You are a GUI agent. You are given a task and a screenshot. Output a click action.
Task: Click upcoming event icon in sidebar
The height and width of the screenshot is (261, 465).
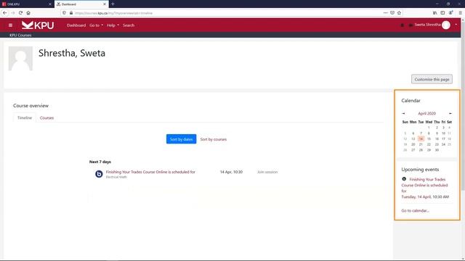[x=404, y=179]
